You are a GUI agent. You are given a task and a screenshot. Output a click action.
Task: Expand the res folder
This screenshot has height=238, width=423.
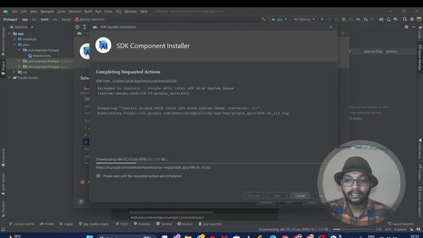tap(15, 72)
